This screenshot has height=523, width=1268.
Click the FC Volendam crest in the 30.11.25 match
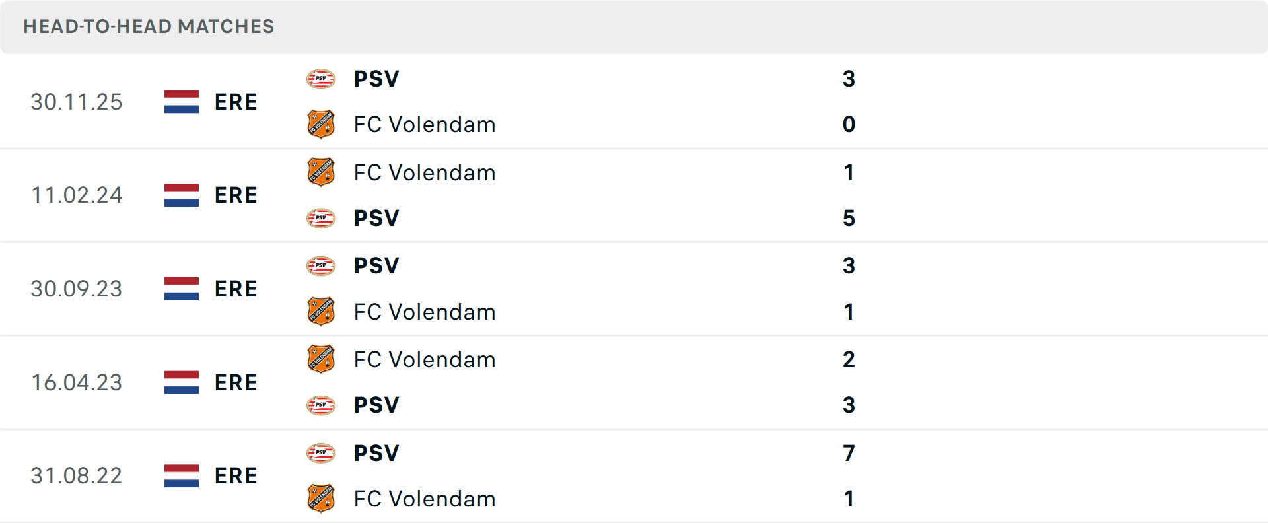(321, 124)
